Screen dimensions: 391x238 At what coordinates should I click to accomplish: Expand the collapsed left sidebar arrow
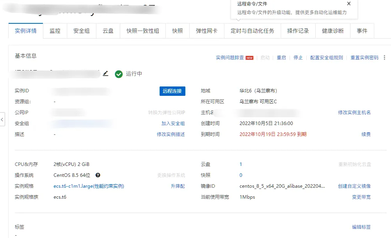[x=2, y=119]
